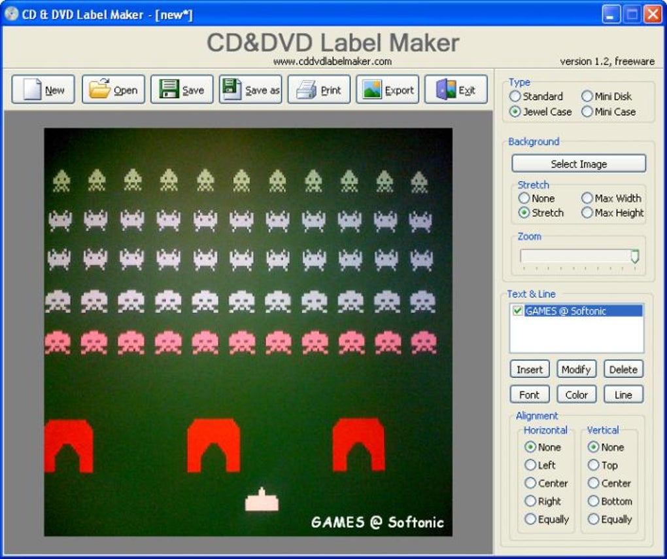Open the text Color chooser
Viewport: 667px width, 559px height.
[x=576, y=395]
